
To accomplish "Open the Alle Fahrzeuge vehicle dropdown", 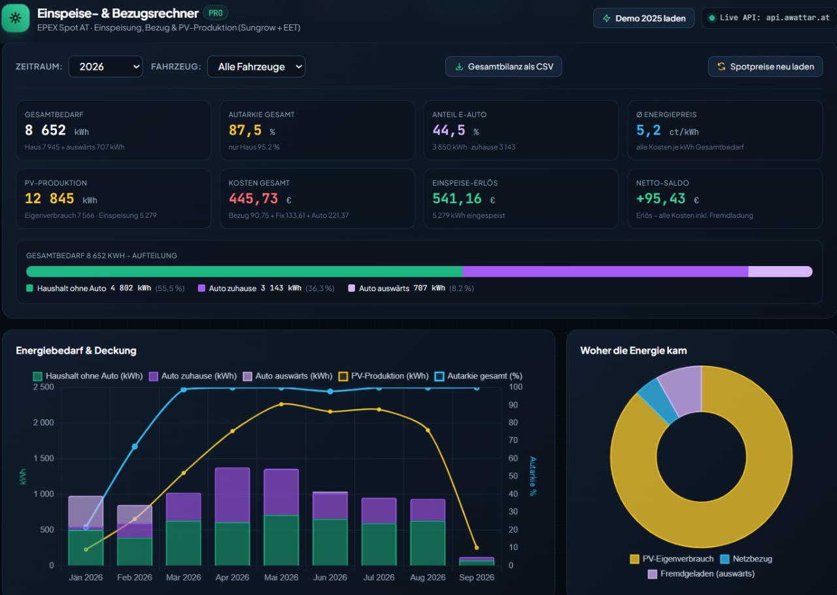I will coord(256,67).
